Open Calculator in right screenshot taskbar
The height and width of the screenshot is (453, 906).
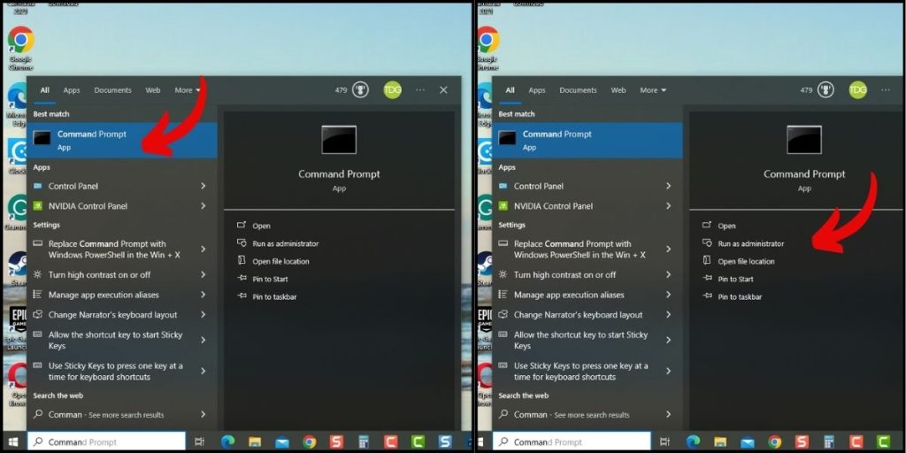point(828,442)
